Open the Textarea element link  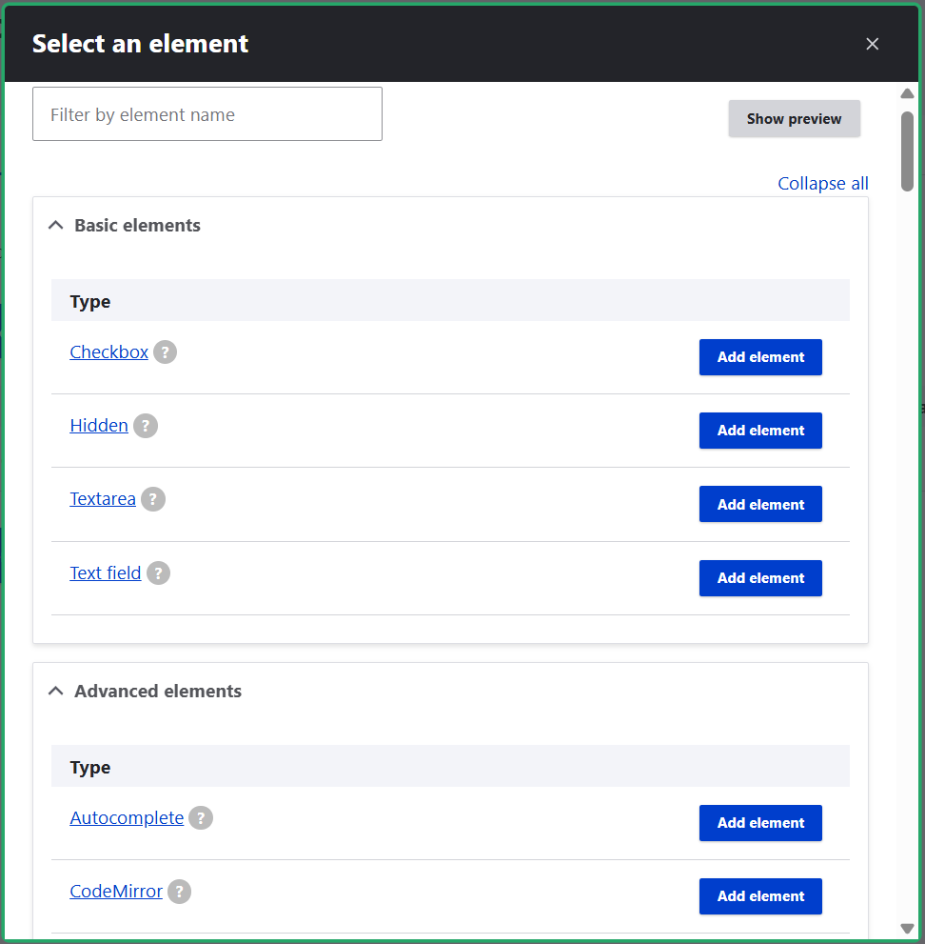(x=103, y=499)
